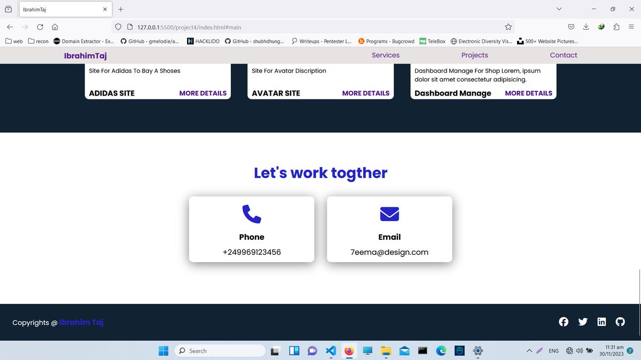
Task: Expand the taskbar hidden icons chevron
Action: 529,350
